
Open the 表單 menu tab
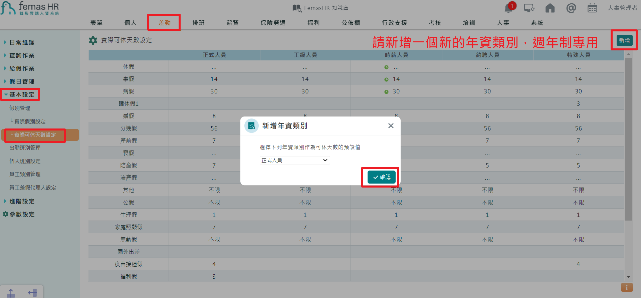click(x=96, y=23)
